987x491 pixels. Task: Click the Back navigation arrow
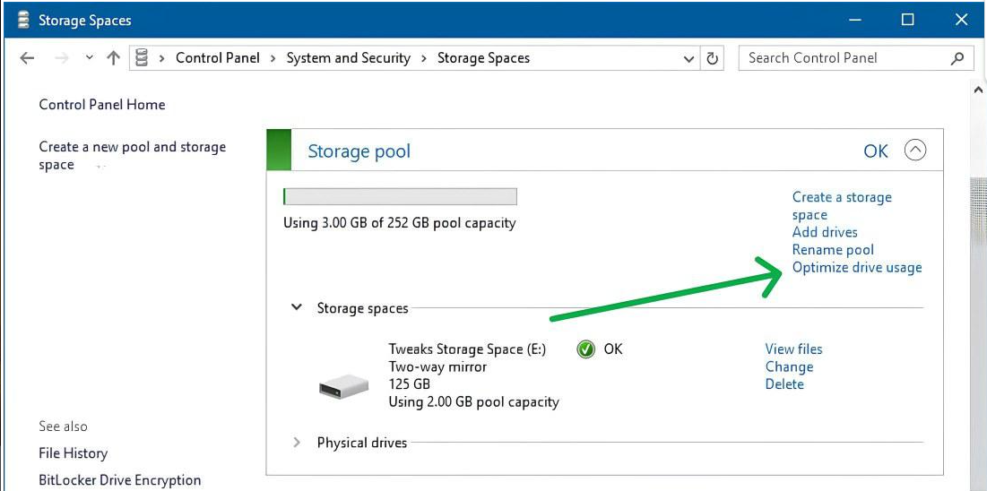pos(28,58)
